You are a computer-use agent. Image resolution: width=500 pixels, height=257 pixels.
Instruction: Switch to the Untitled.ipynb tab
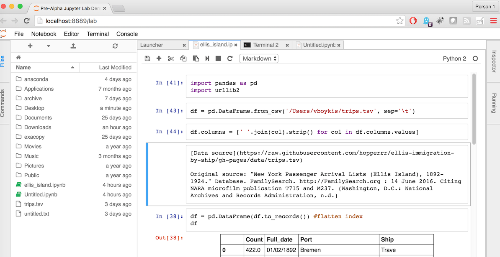tap(317, 45)
